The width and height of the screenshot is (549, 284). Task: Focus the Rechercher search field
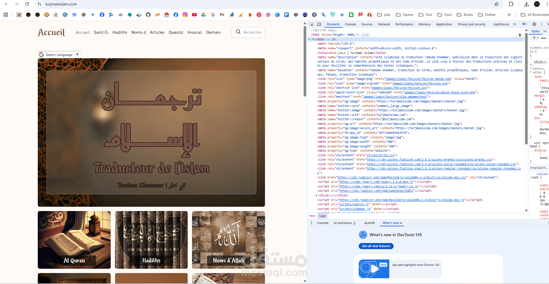pos(248,32)
